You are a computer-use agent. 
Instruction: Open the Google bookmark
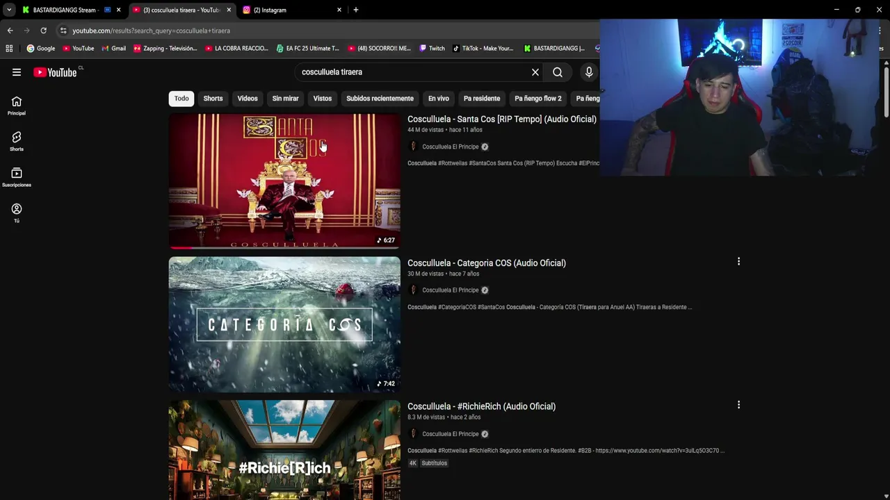pyautogui.click(x=41, y=49)
